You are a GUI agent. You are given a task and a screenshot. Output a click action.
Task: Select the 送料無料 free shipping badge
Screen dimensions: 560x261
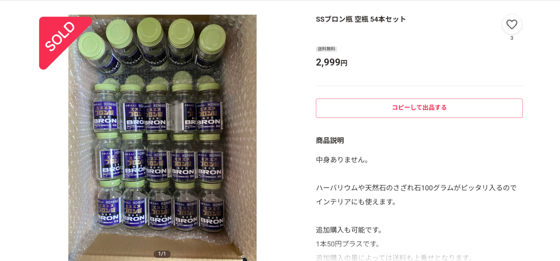pos(326,49)
